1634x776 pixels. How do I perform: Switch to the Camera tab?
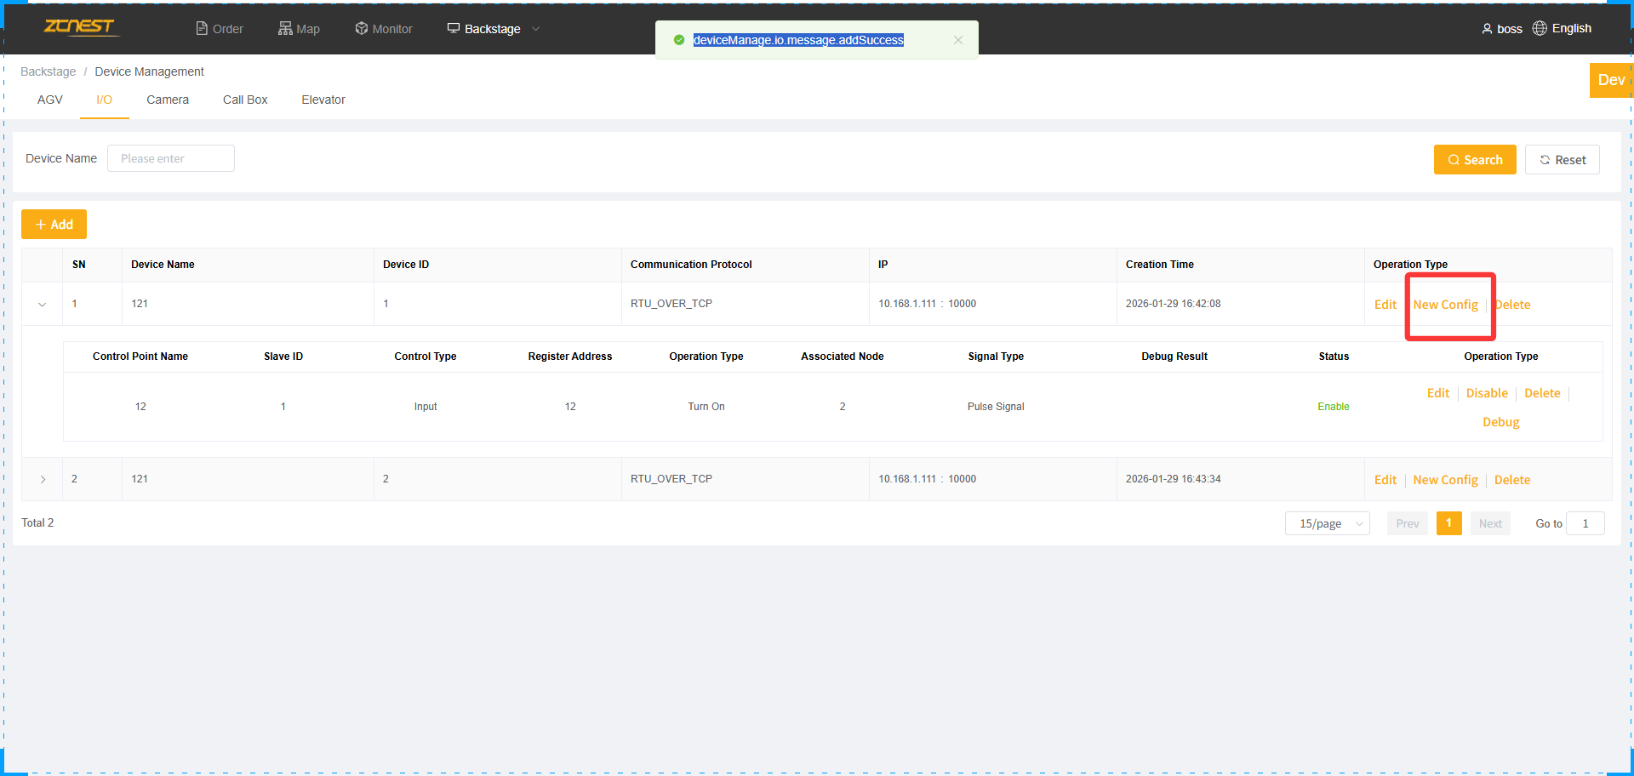(168, 100)
